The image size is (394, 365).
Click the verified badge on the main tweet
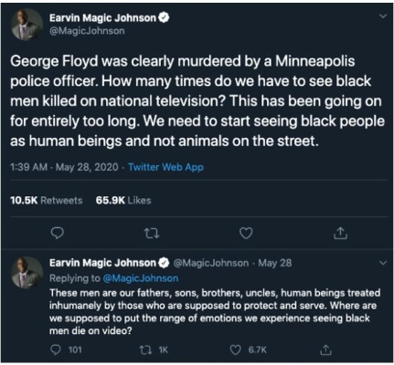click(x=164, y=18)
